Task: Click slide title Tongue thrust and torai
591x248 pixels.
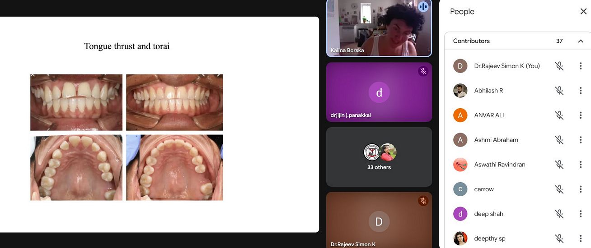Action: point(127,46)
